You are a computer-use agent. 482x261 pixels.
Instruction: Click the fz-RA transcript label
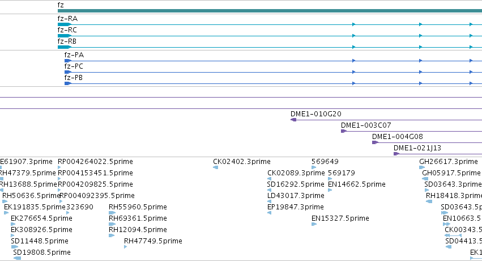pyautogui.click(x=67, y=19)
